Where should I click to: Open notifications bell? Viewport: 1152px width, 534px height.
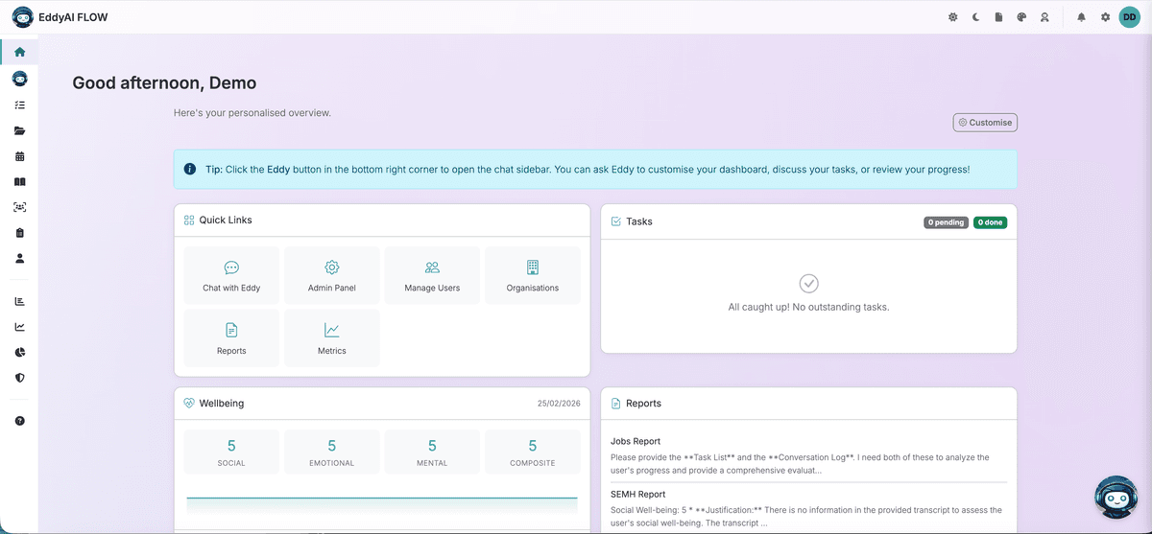coord(1081,17)
